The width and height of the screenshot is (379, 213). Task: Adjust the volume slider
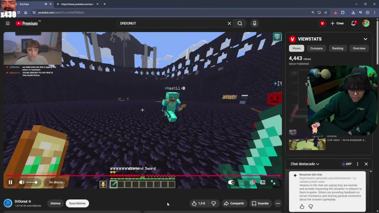click(32, 182)
